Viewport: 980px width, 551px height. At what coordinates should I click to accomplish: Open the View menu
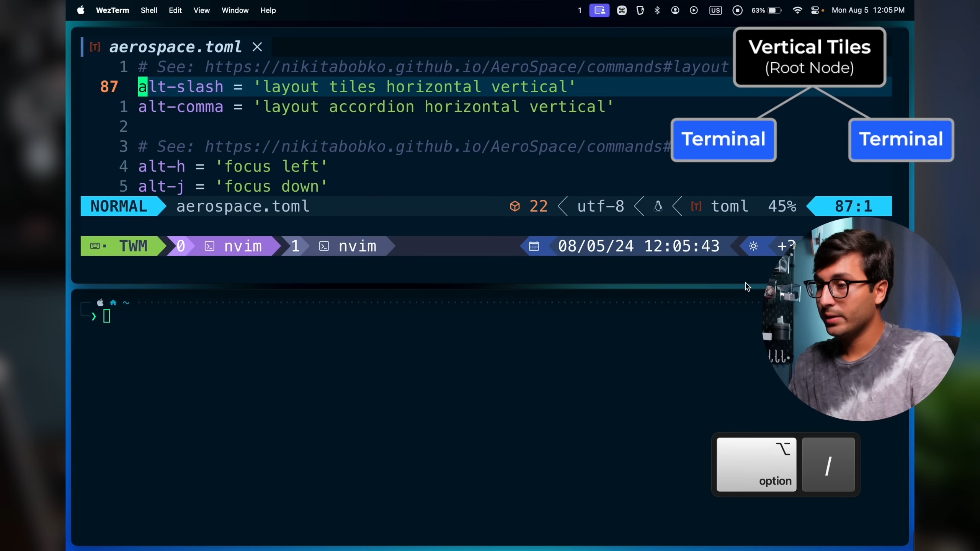[x=201, y=10]
